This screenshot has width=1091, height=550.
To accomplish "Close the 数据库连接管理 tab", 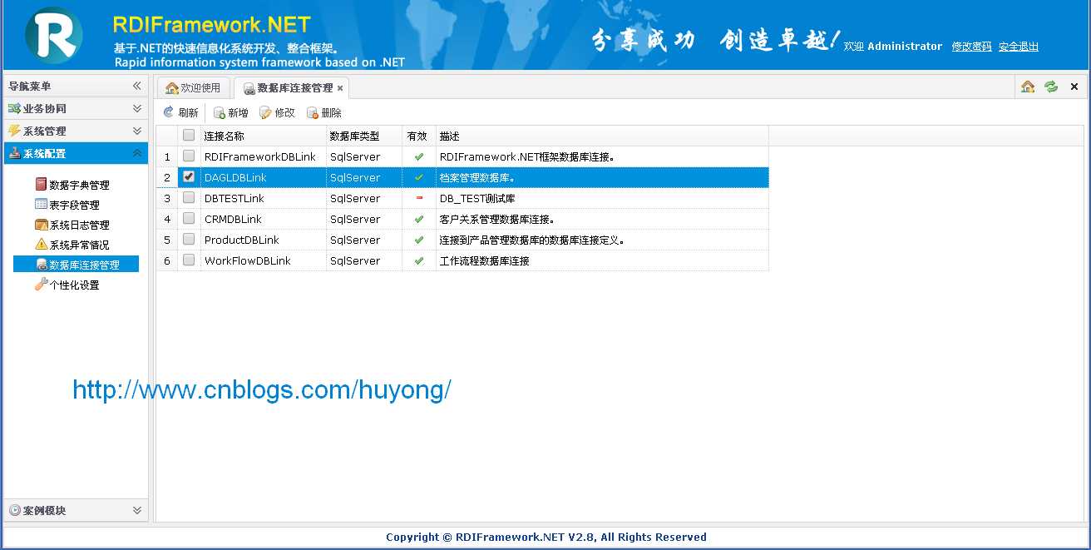I will pyautogui.click(x=340, y=88).
